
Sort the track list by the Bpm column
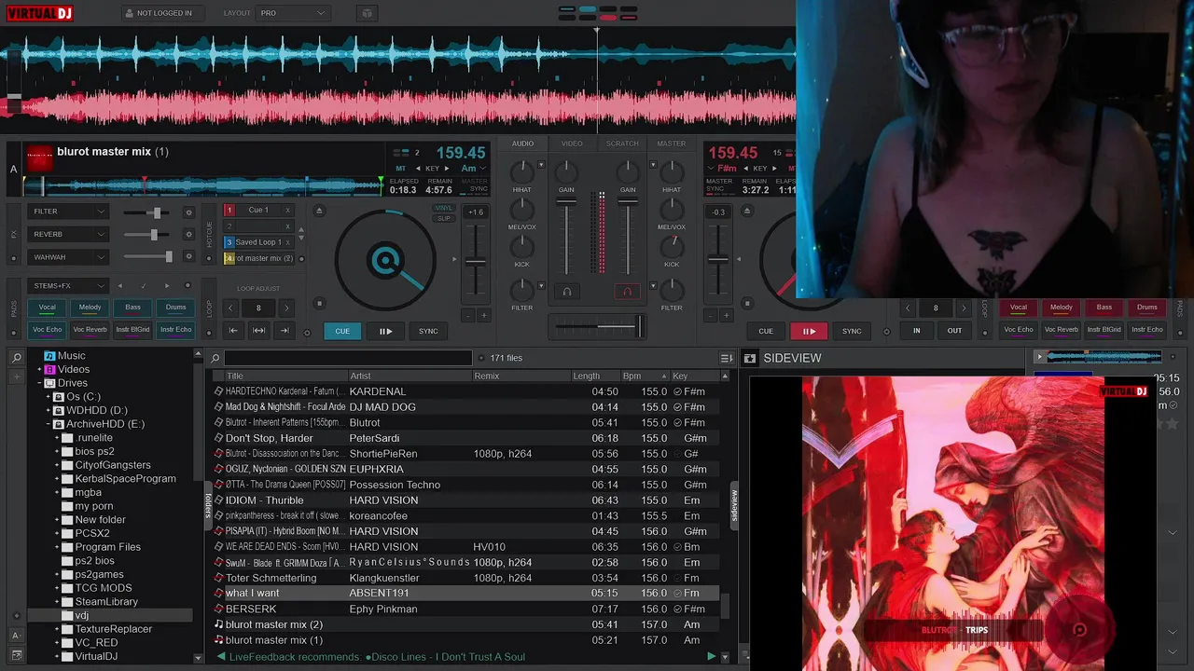(x=644, y=376)
